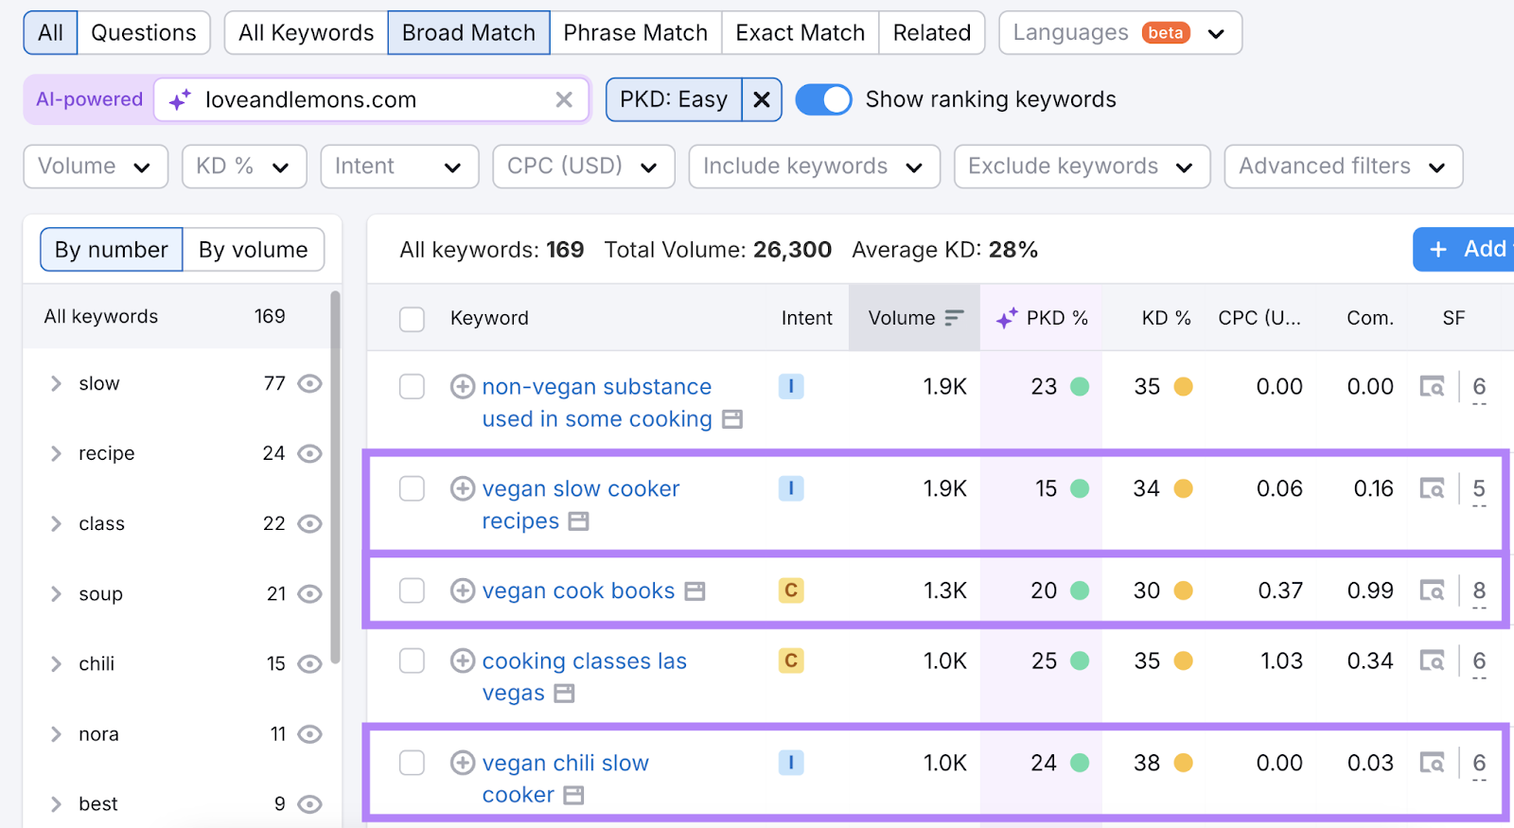The width and height of the screenshot is (1514, 828).
Task: Open SERP view icon for vegan chili slow cooker
Action: pos(1432,763)
